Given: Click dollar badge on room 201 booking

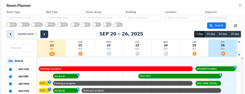Looking at the screenshot, I should point(235,67).
